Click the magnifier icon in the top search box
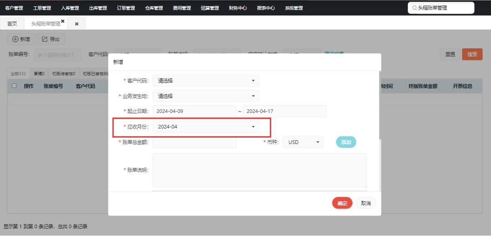The height and width of the screenshot is (236, 491). point(415,8)
